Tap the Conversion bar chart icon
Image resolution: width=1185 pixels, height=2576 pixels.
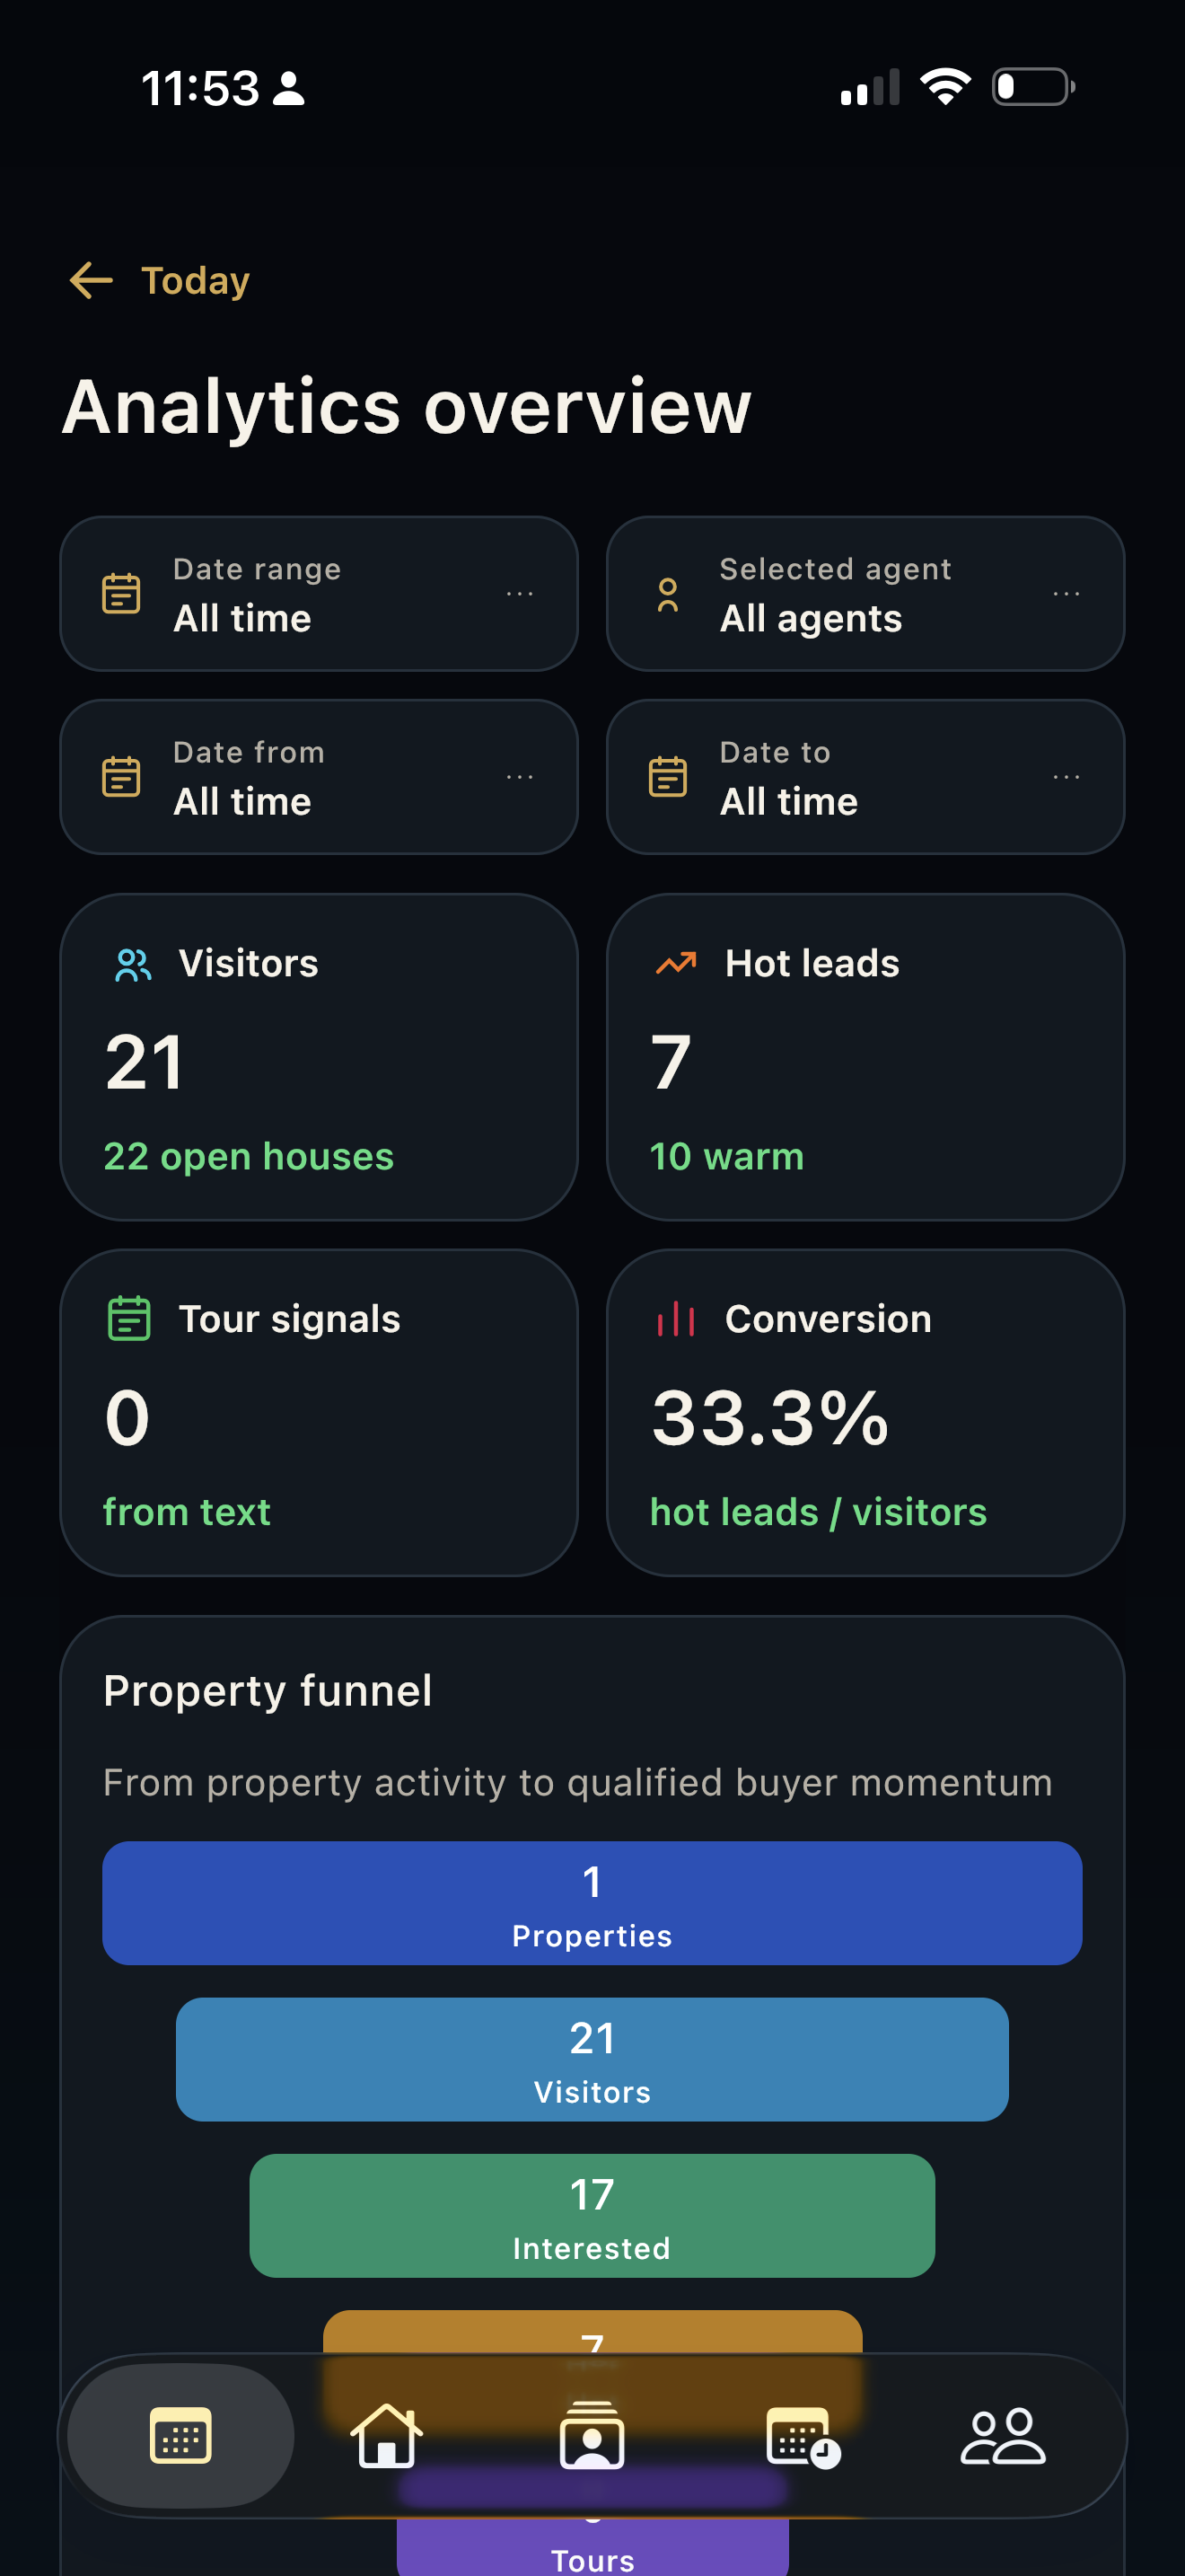tap(676, 1319)
